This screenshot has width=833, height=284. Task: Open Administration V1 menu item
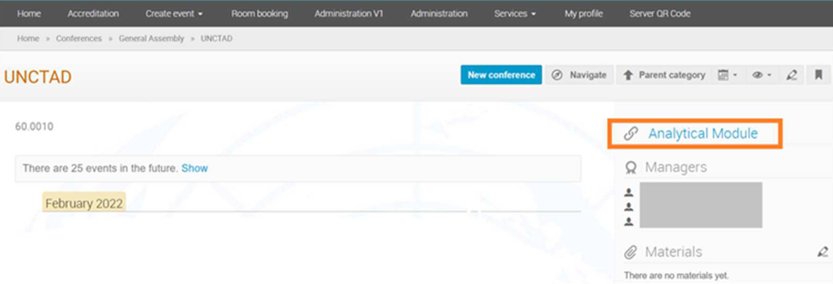[349, 14]
